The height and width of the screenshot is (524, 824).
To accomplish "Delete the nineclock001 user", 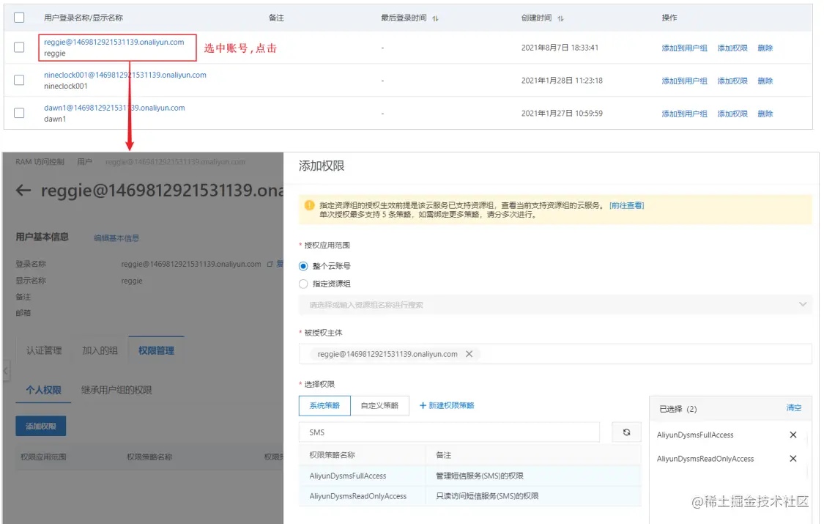I will click(765, 81).
